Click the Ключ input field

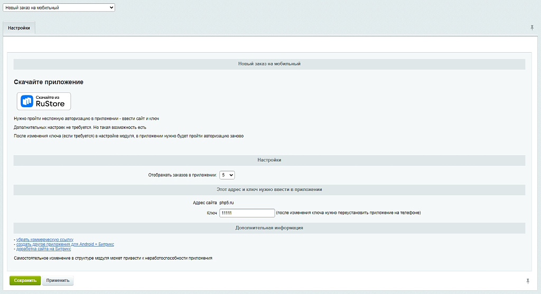(247, 213)
